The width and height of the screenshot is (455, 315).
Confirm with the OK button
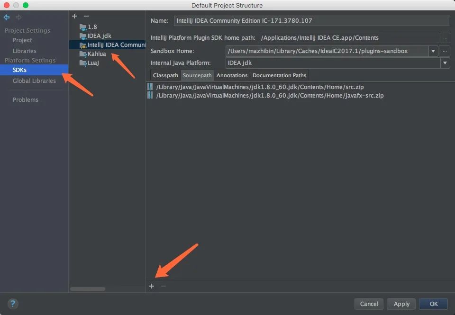434,304
